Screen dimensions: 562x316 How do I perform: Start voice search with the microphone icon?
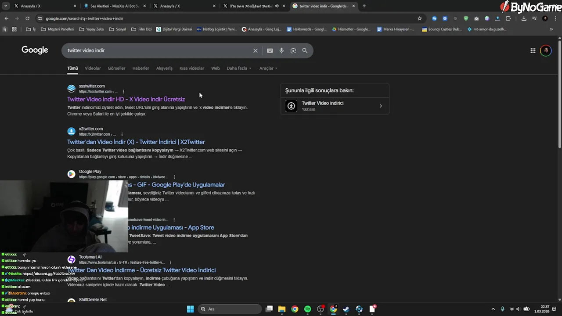click(281, 50)
